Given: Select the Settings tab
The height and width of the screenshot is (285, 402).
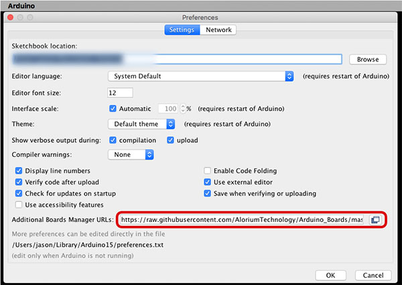Looking at the screenshot, I should pyautogui.click(x=182, y=30).
